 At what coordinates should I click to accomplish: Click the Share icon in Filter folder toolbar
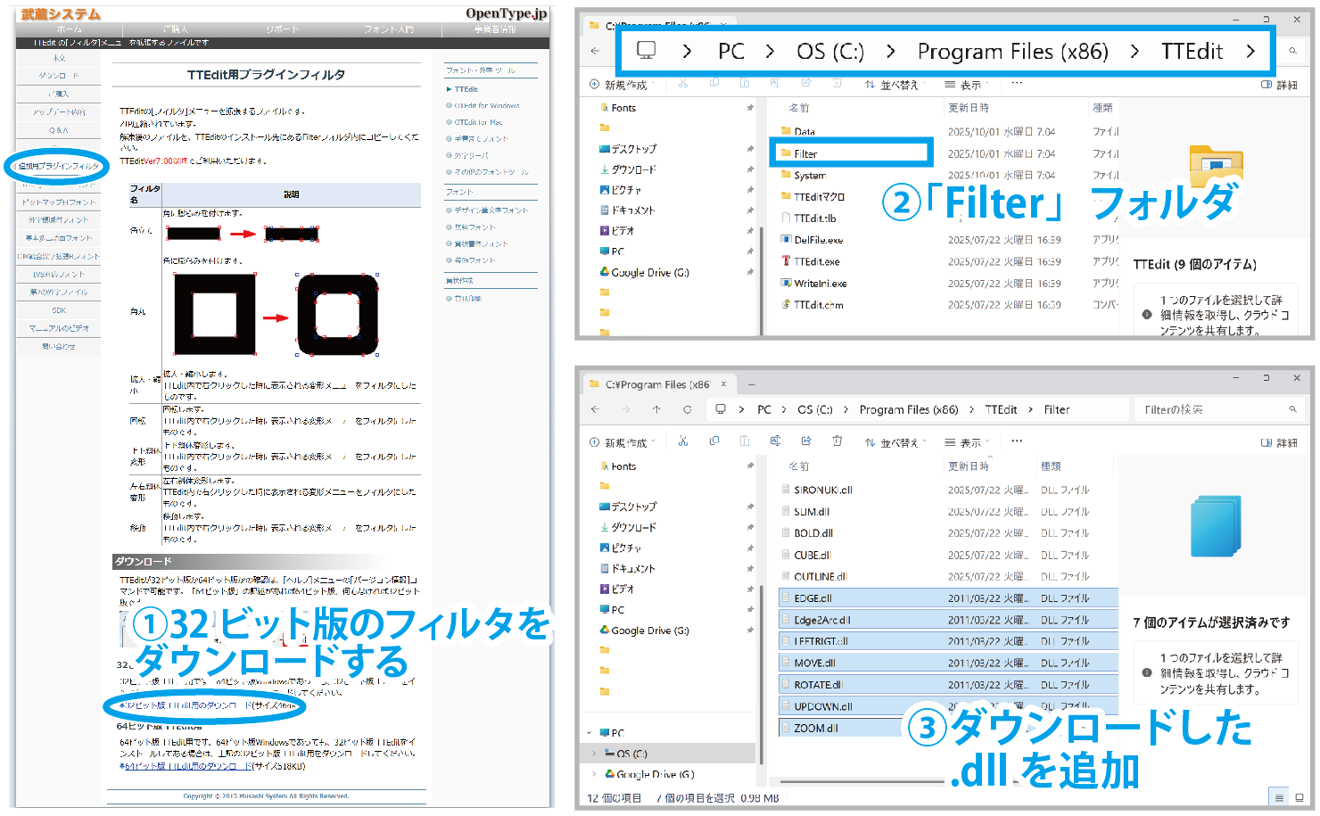[806, 441]
